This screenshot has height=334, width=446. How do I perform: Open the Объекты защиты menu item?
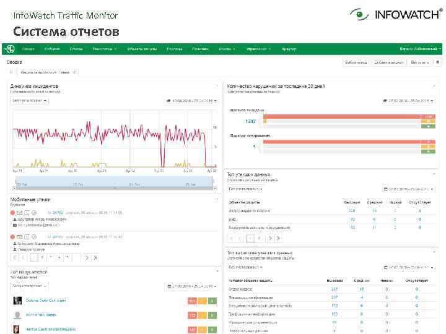(142, 49)
